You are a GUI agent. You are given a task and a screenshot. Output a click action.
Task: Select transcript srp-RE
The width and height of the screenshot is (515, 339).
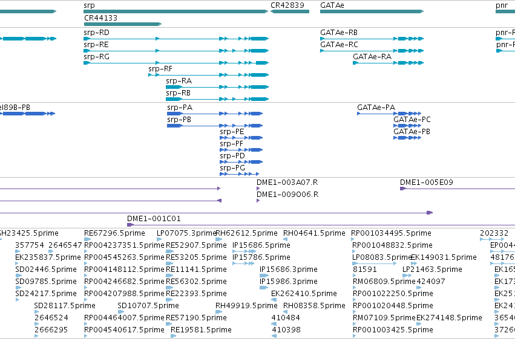pyautogui.click(x=176, y=51)
